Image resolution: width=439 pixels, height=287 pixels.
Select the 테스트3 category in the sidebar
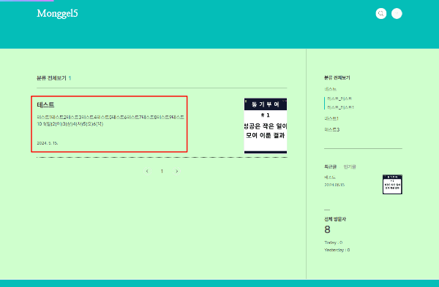click(332, 130)
